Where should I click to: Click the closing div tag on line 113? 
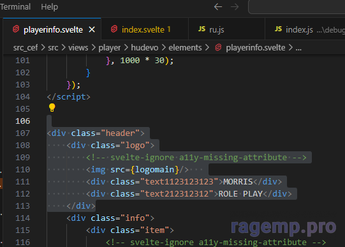(81, 206)
